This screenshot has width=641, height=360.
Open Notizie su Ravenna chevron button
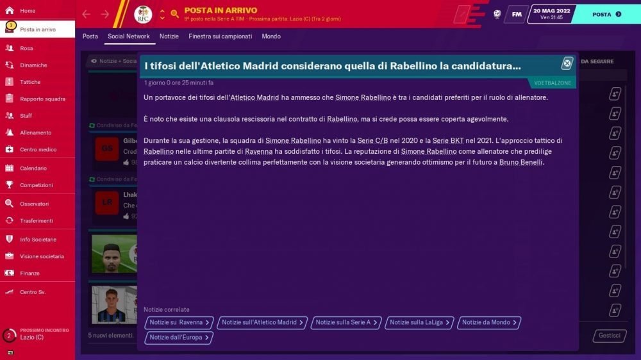tap(179, 322)
